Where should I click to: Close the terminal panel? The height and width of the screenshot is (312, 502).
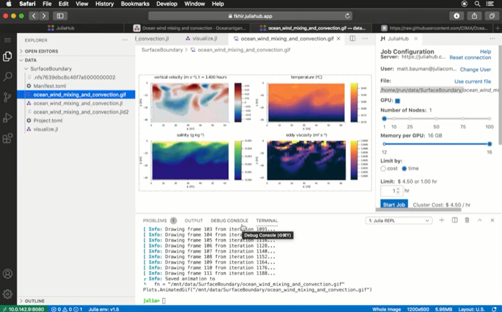492,220
